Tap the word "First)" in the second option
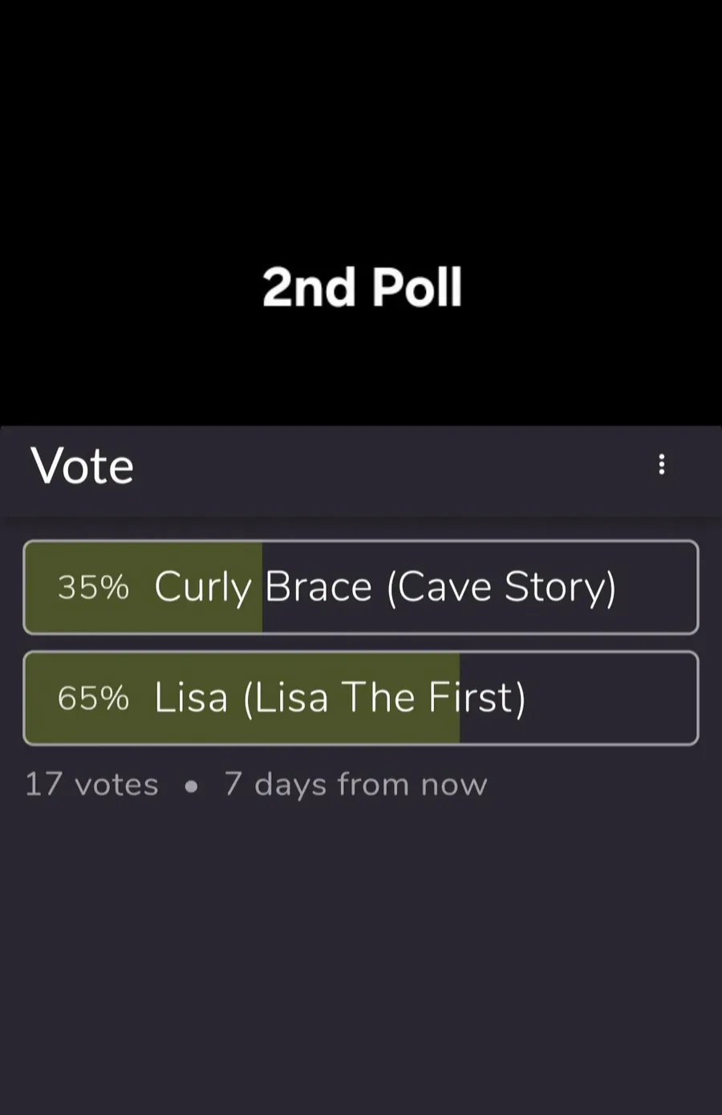722x1115 pixels. coord(477,698)
